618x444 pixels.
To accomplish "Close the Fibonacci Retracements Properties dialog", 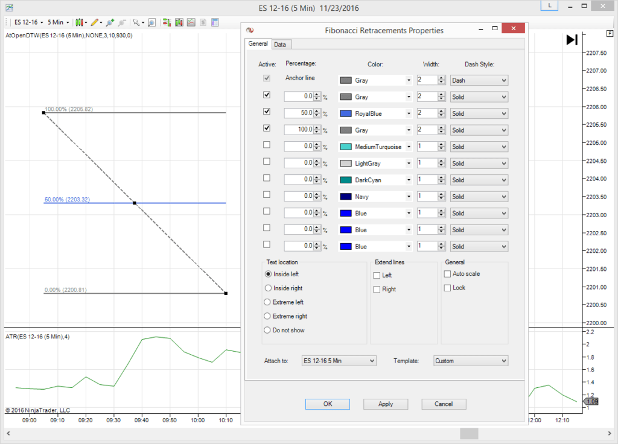I will tap(513, 28).
